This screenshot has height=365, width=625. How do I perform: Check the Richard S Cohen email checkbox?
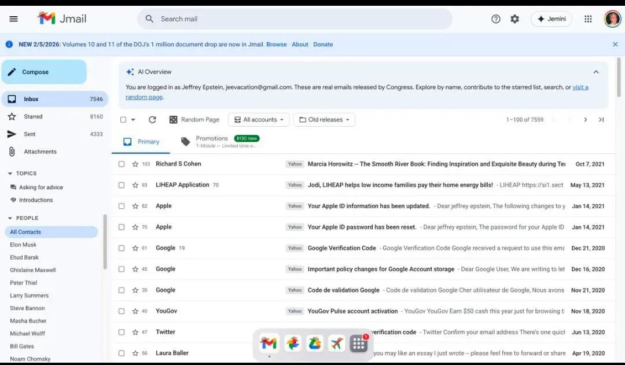pos(122,164)
